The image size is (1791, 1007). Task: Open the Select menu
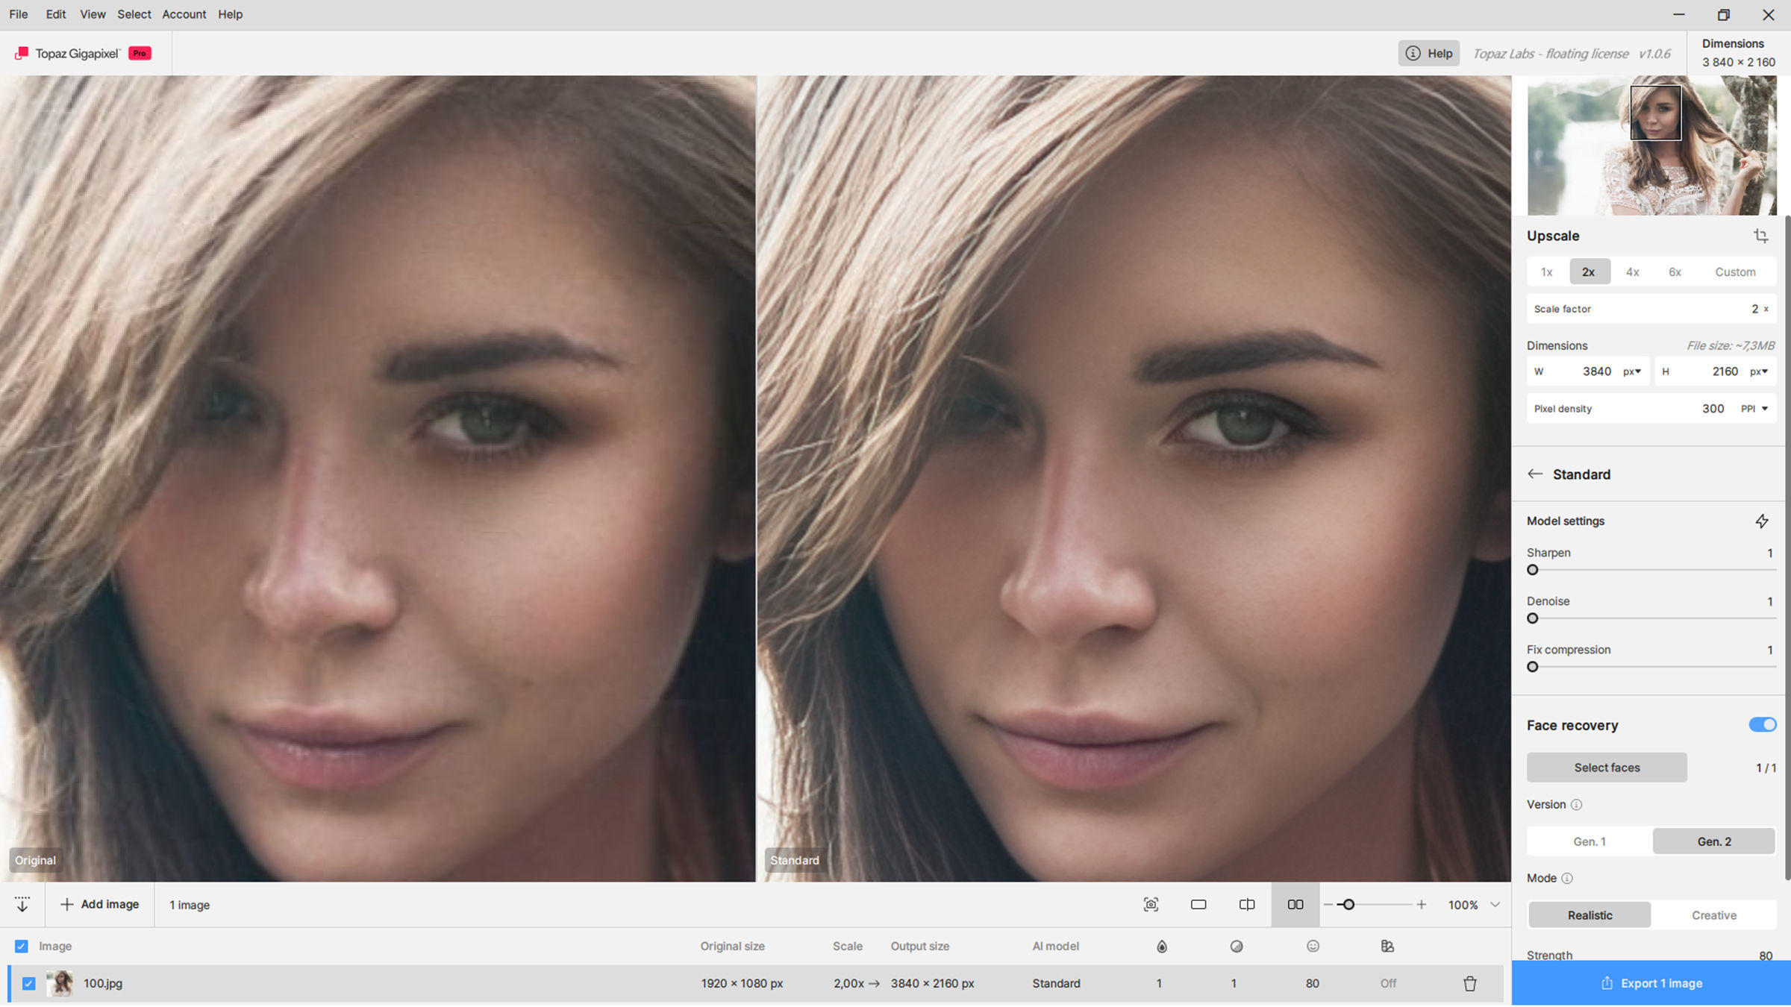[x=134, y=14]
